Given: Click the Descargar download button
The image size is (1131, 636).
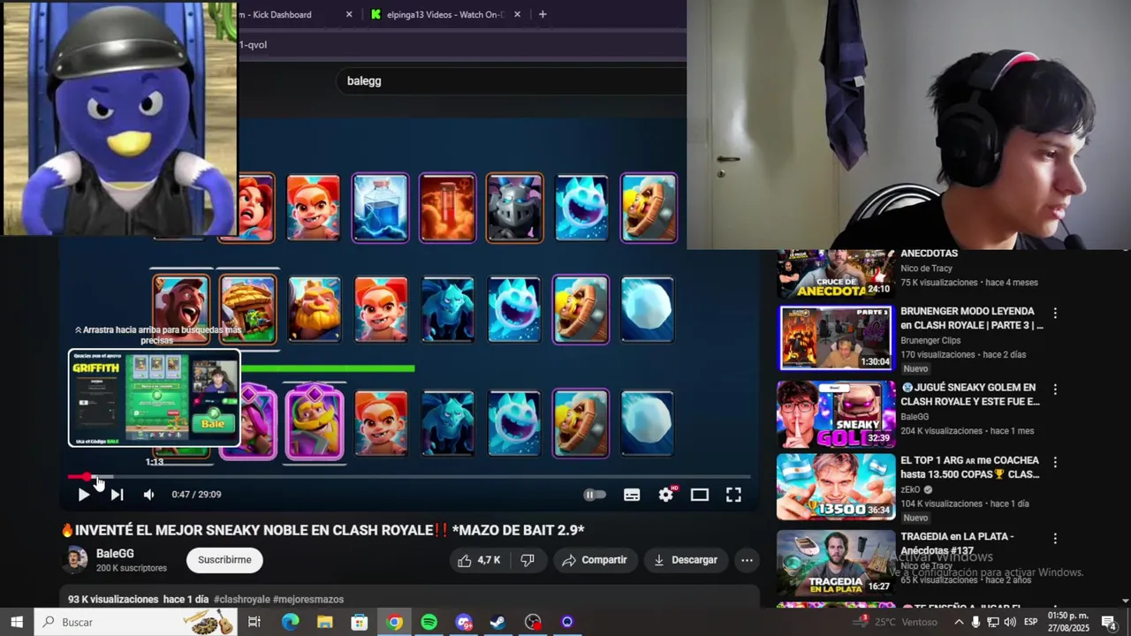Looking at the screenshot, I should (x=686, y=560).
